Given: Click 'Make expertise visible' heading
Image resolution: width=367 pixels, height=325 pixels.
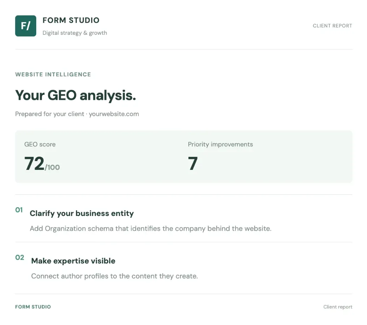Looking at the screenshot, I should point(73,261).
